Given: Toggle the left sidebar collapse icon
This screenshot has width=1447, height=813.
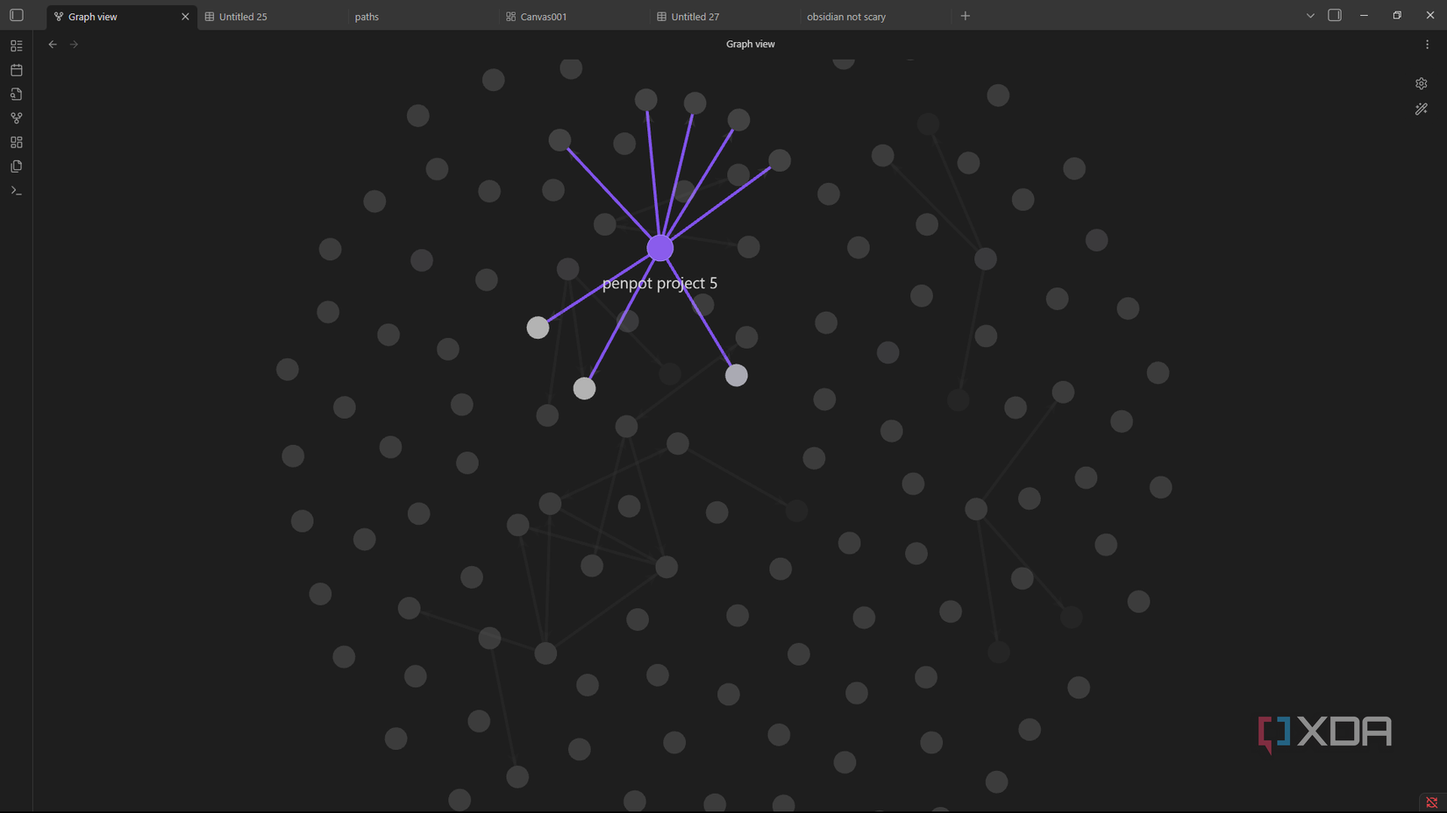Looking at the screenshot, I should [16, 15].
